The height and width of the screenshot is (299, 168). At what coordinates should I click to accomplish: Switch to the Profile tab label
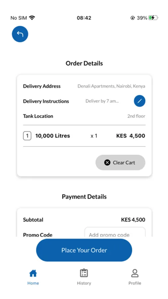coord(135,283)
